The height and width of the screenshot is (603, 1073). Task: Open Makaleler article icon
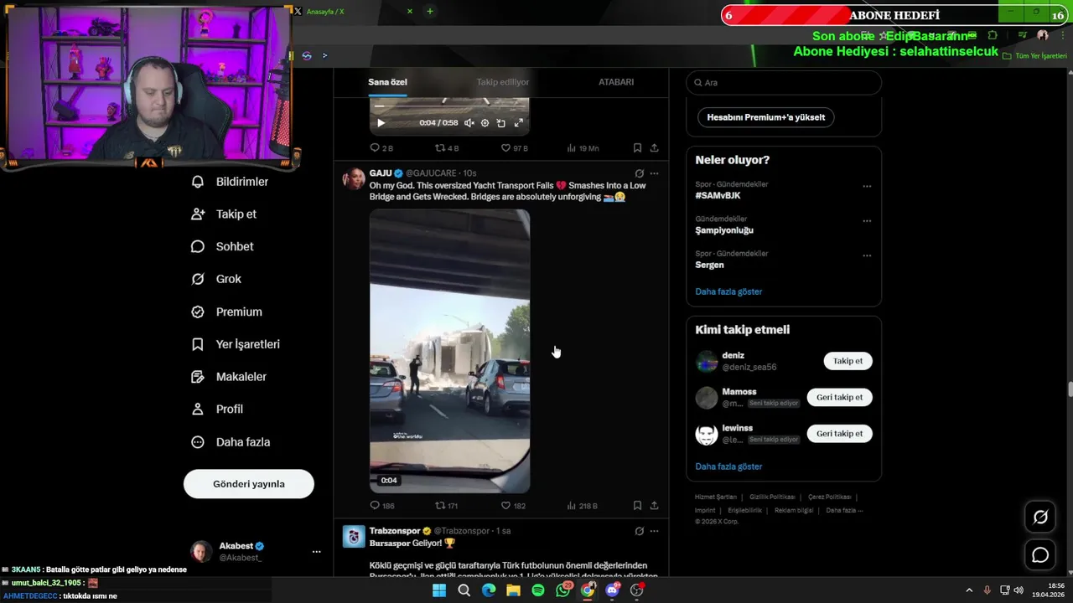pyautogui.click(x=198, y=377)
